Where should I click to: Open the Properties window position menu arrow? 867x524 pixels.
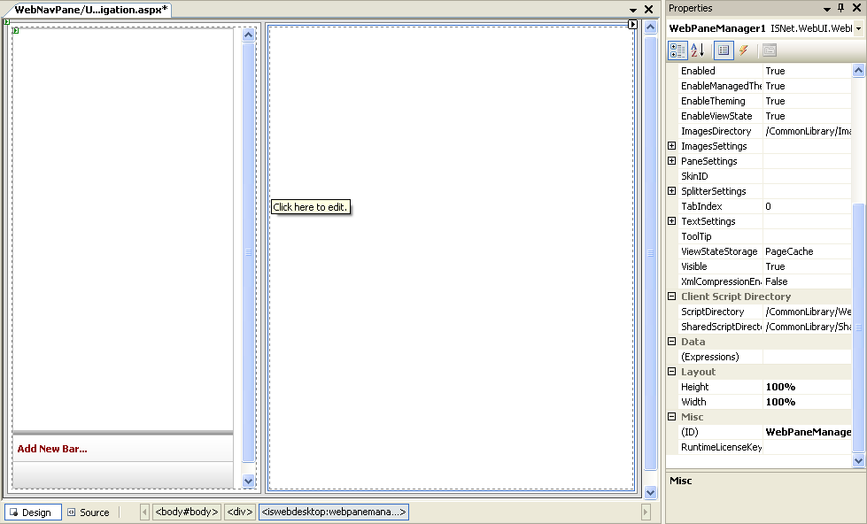(826, 9)
